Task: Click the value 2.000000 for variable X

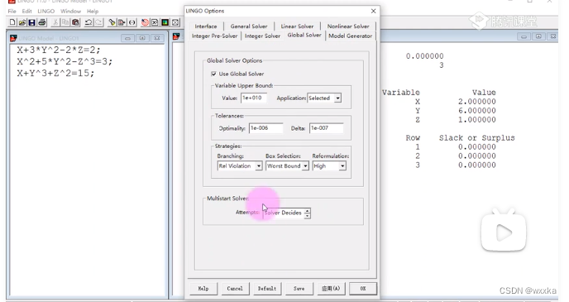Action: point(477,102)
